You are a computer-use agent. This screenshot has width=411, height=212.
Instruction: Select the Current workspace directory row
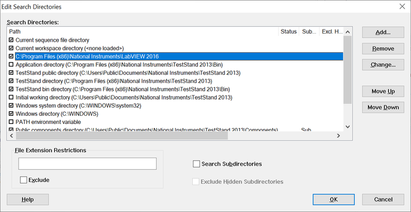coord(175,48)
